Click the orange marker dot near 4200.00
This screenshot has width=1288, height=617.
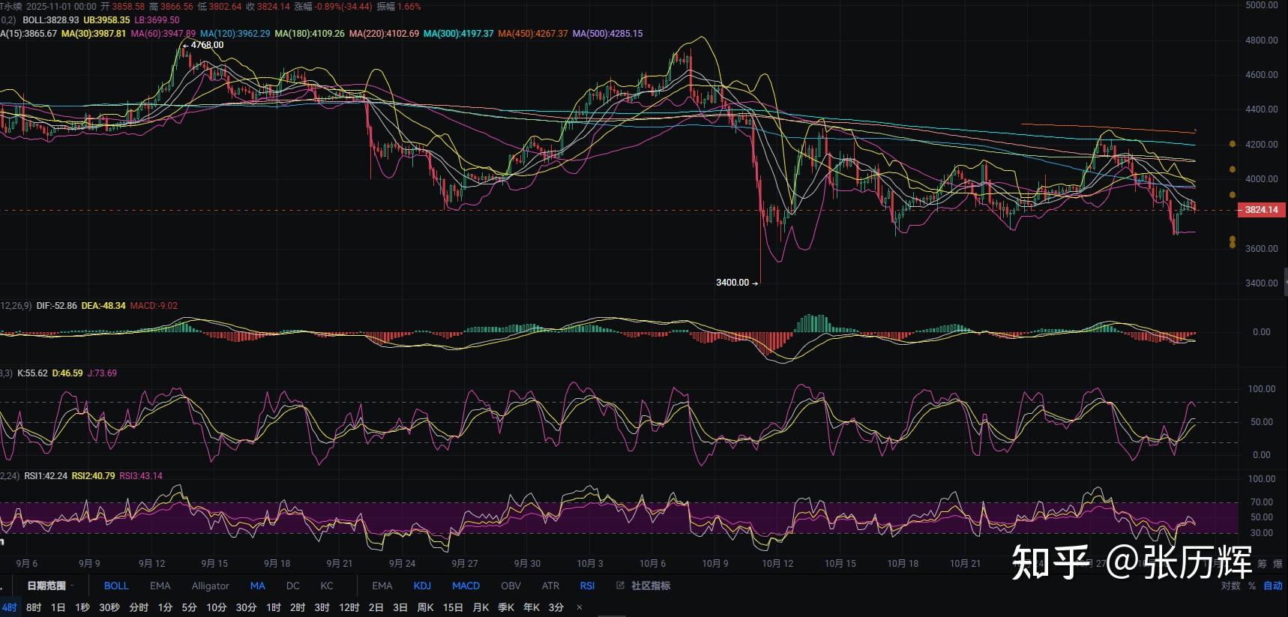tap(1233, 143)
